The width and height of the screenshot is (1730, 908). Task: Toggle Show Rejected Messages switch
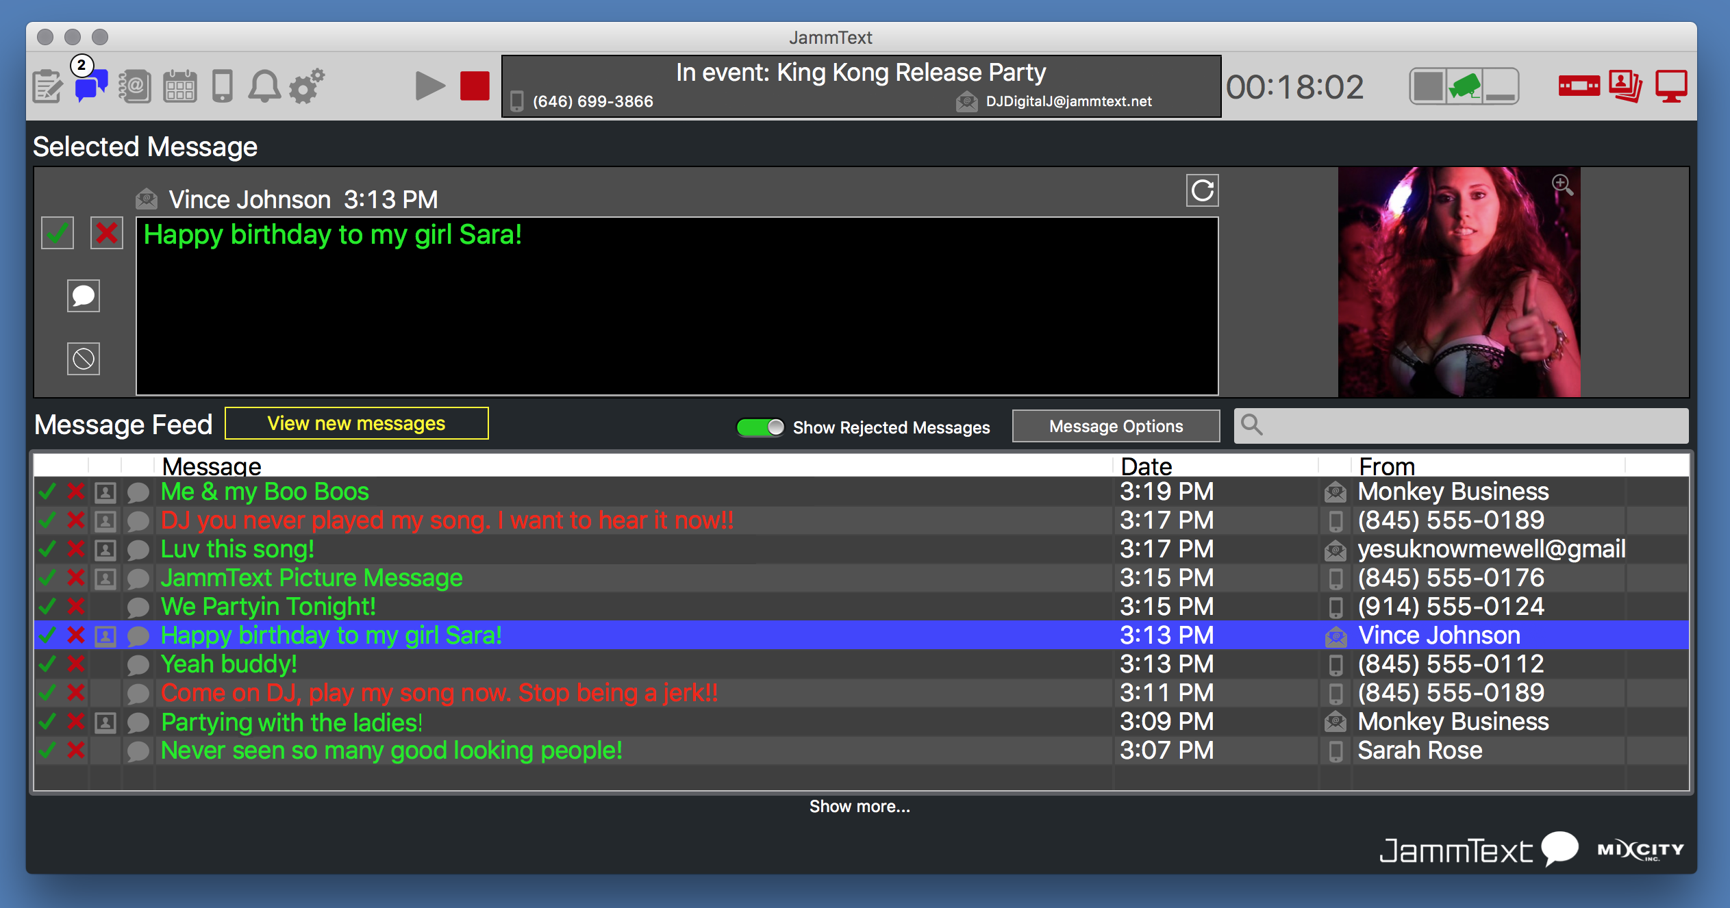tap(760, 427)
